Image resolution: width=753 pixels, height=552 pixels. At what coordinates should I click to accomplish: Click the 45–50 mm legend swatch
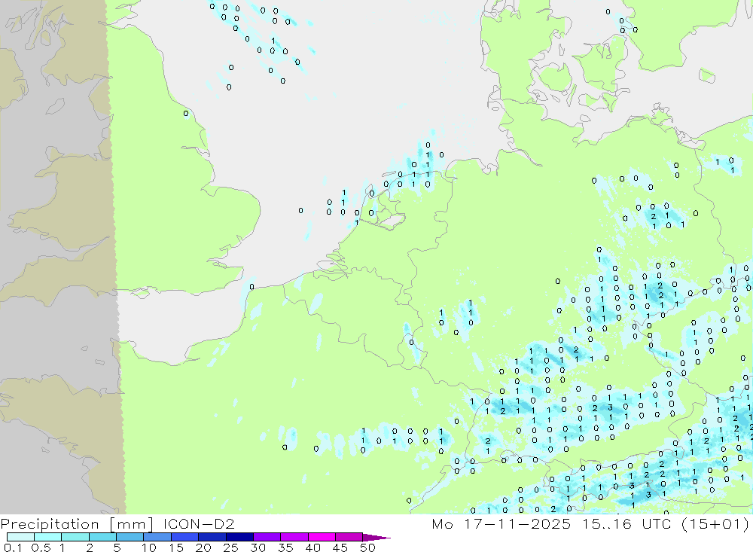pyautogui.click(x=349, y=537)
